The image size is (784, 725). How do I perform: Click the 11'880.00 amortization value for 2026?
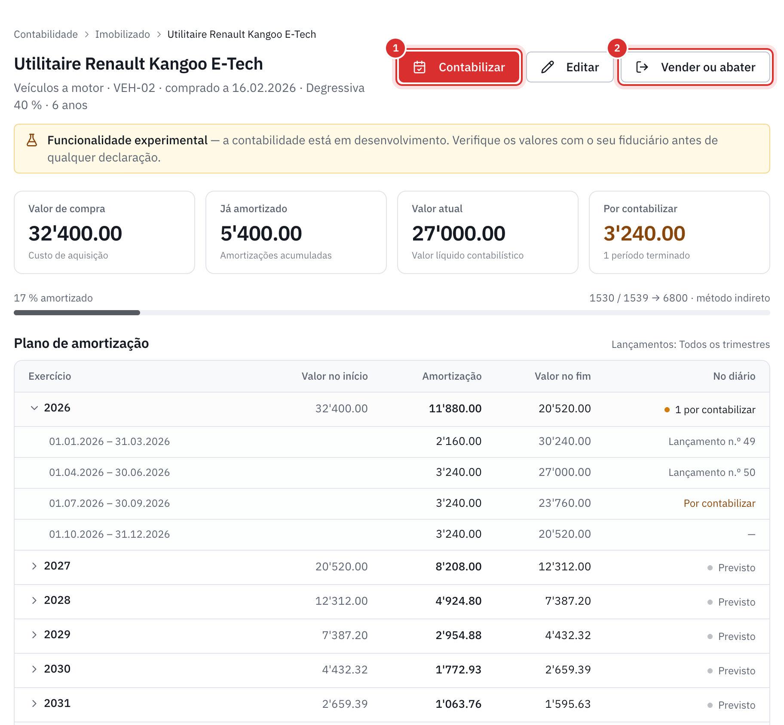tap(455, 408)
